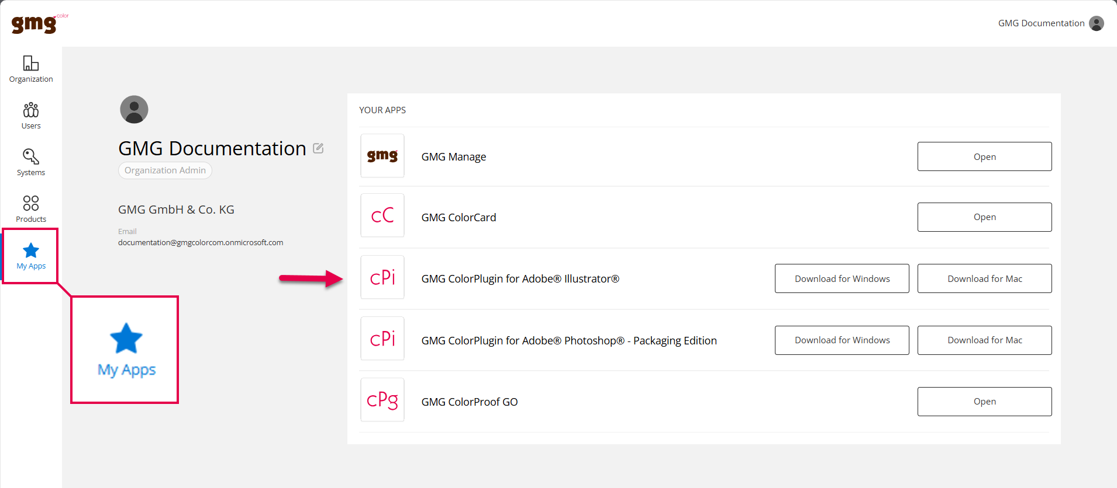
Task: Open GMG ColorProof GO
Action: (x=984, y=402)
